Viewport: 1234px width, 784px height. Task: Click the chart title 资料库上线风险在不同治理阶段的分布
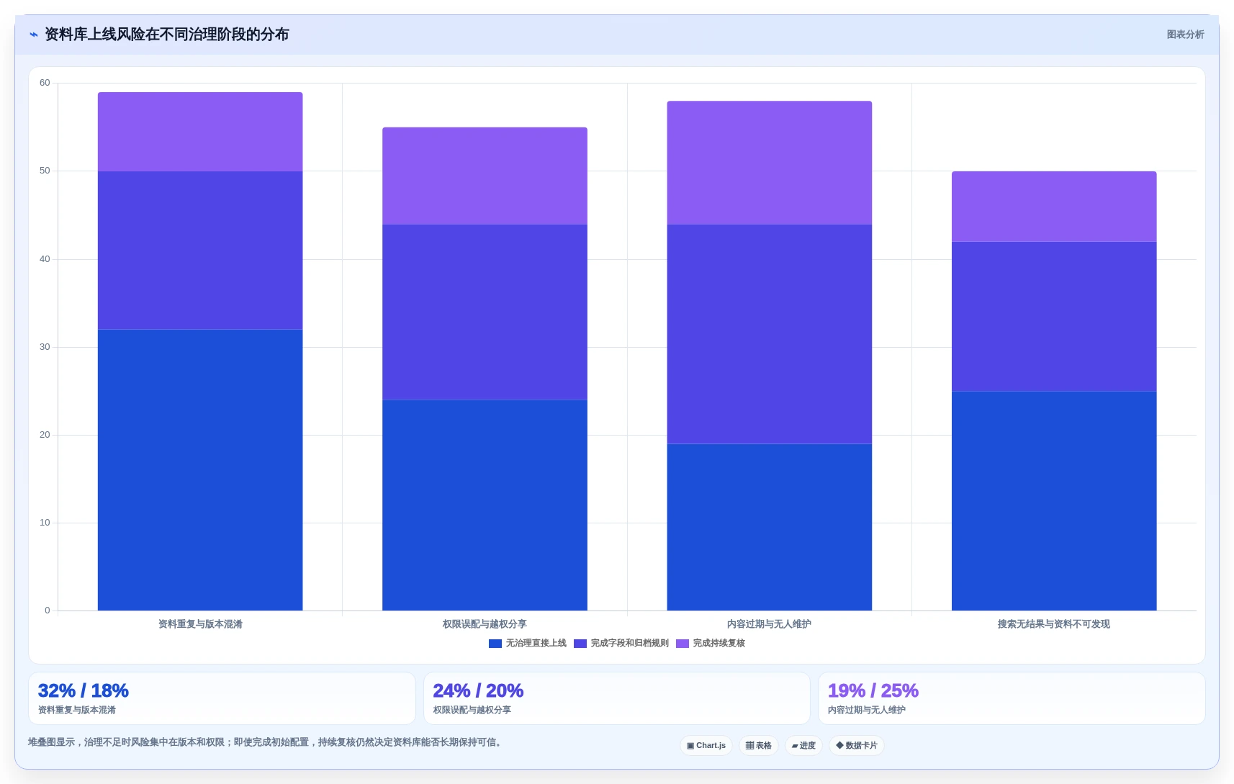167,35
